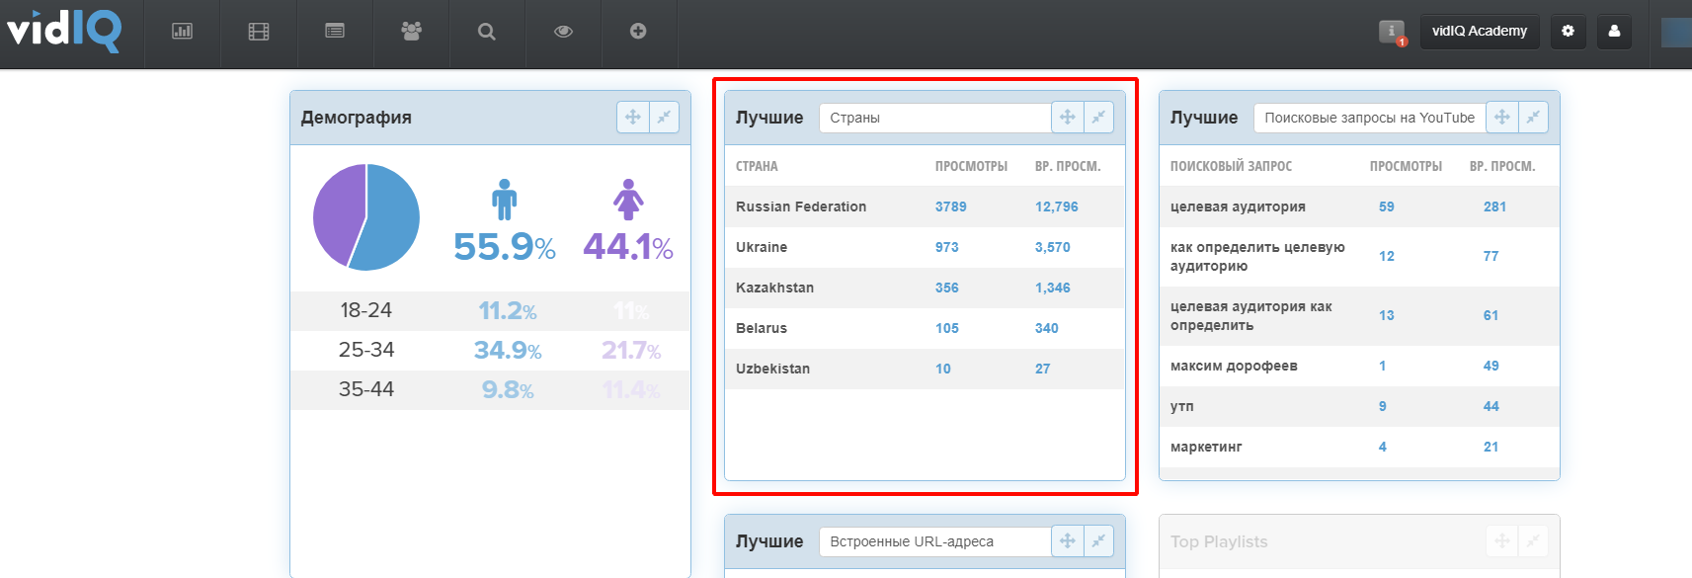This screenshot has height=578, width=1692.
Task: Click the demographics pie chart
Action: 366,217
